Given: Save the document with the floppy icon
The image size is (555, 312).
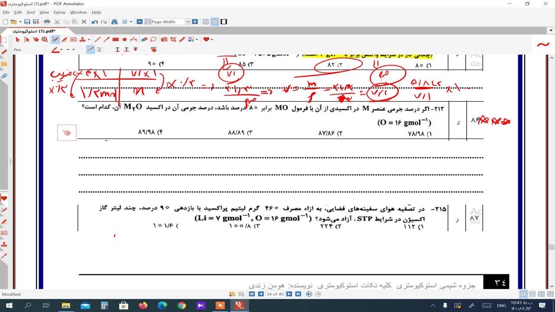Looking at the screenshot, I should pyautogui.click(x=27, y=22).
